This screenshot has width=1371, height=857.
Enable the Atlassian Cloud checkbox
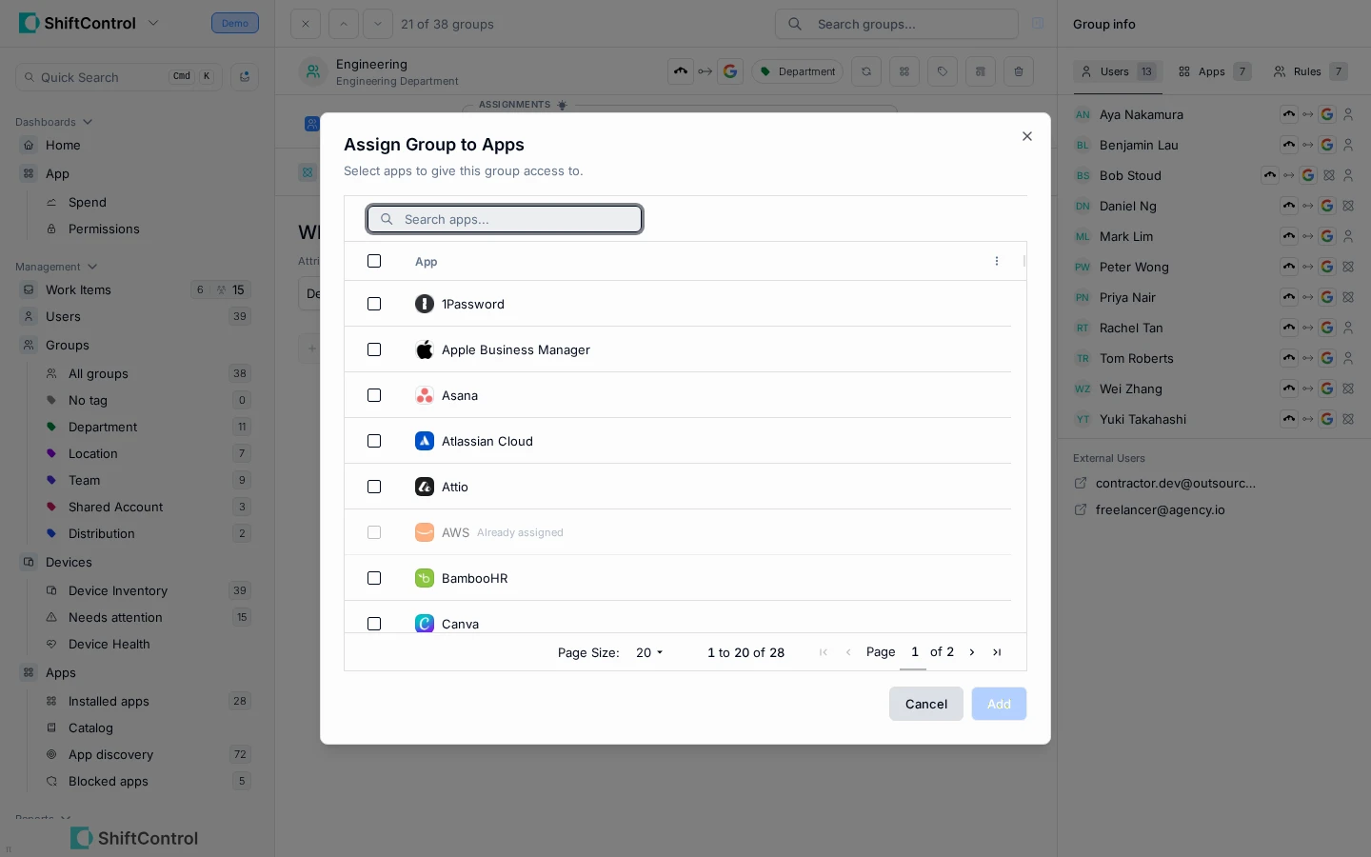374,441
